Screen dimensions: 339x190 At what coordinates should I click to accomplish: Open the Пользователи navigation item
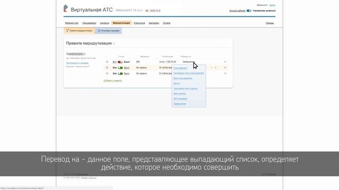pos(89,23)
